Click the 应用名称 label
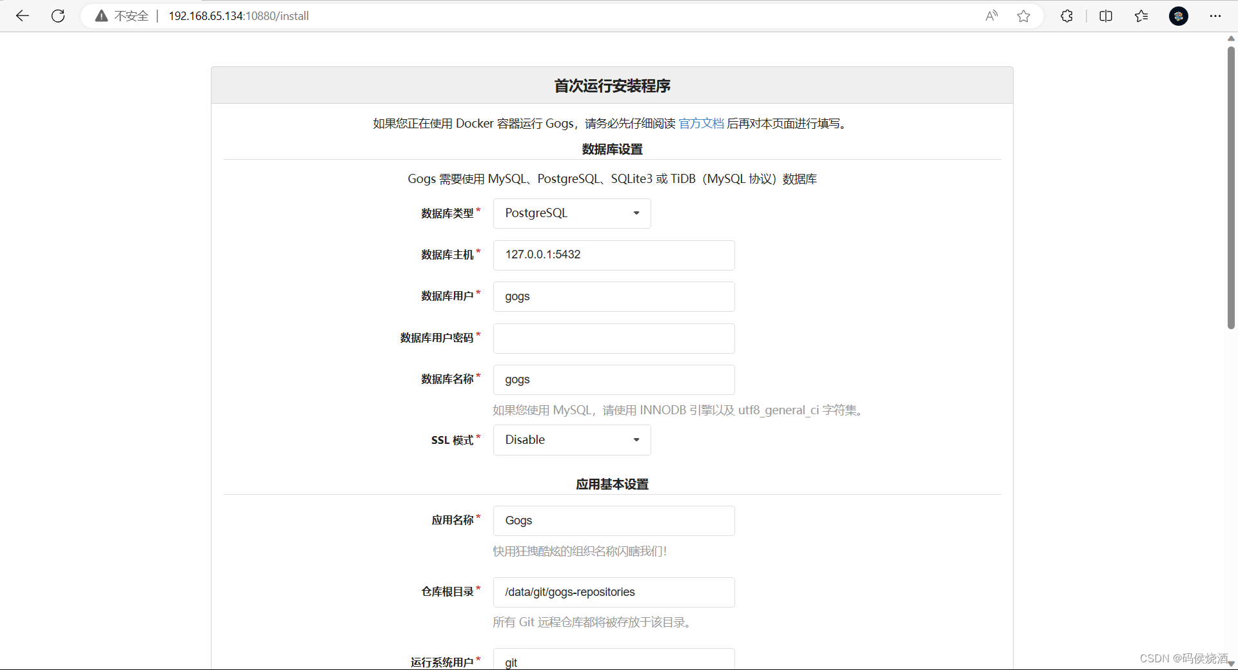The image size is (1238, 670). (452, 520)
